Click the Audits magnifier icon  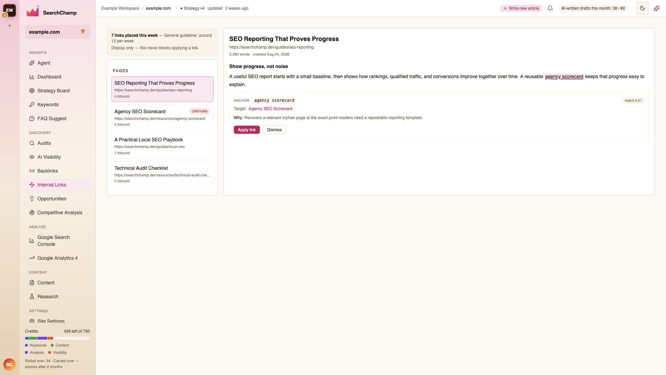pos(32,143)
